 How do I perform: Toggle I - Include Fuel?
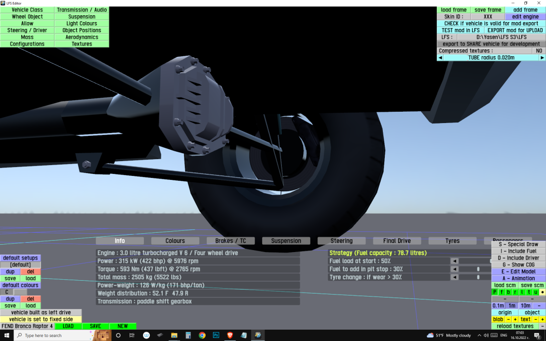[518, 251]
